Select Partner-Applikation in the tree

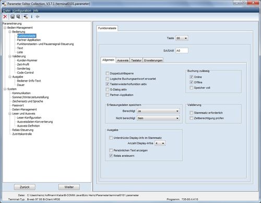29,40
